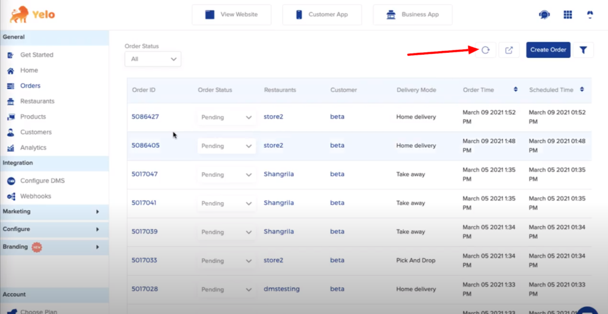Open Customers in the sidebar
The width and height of the screenshot is (608, 314).
point(36,132)
